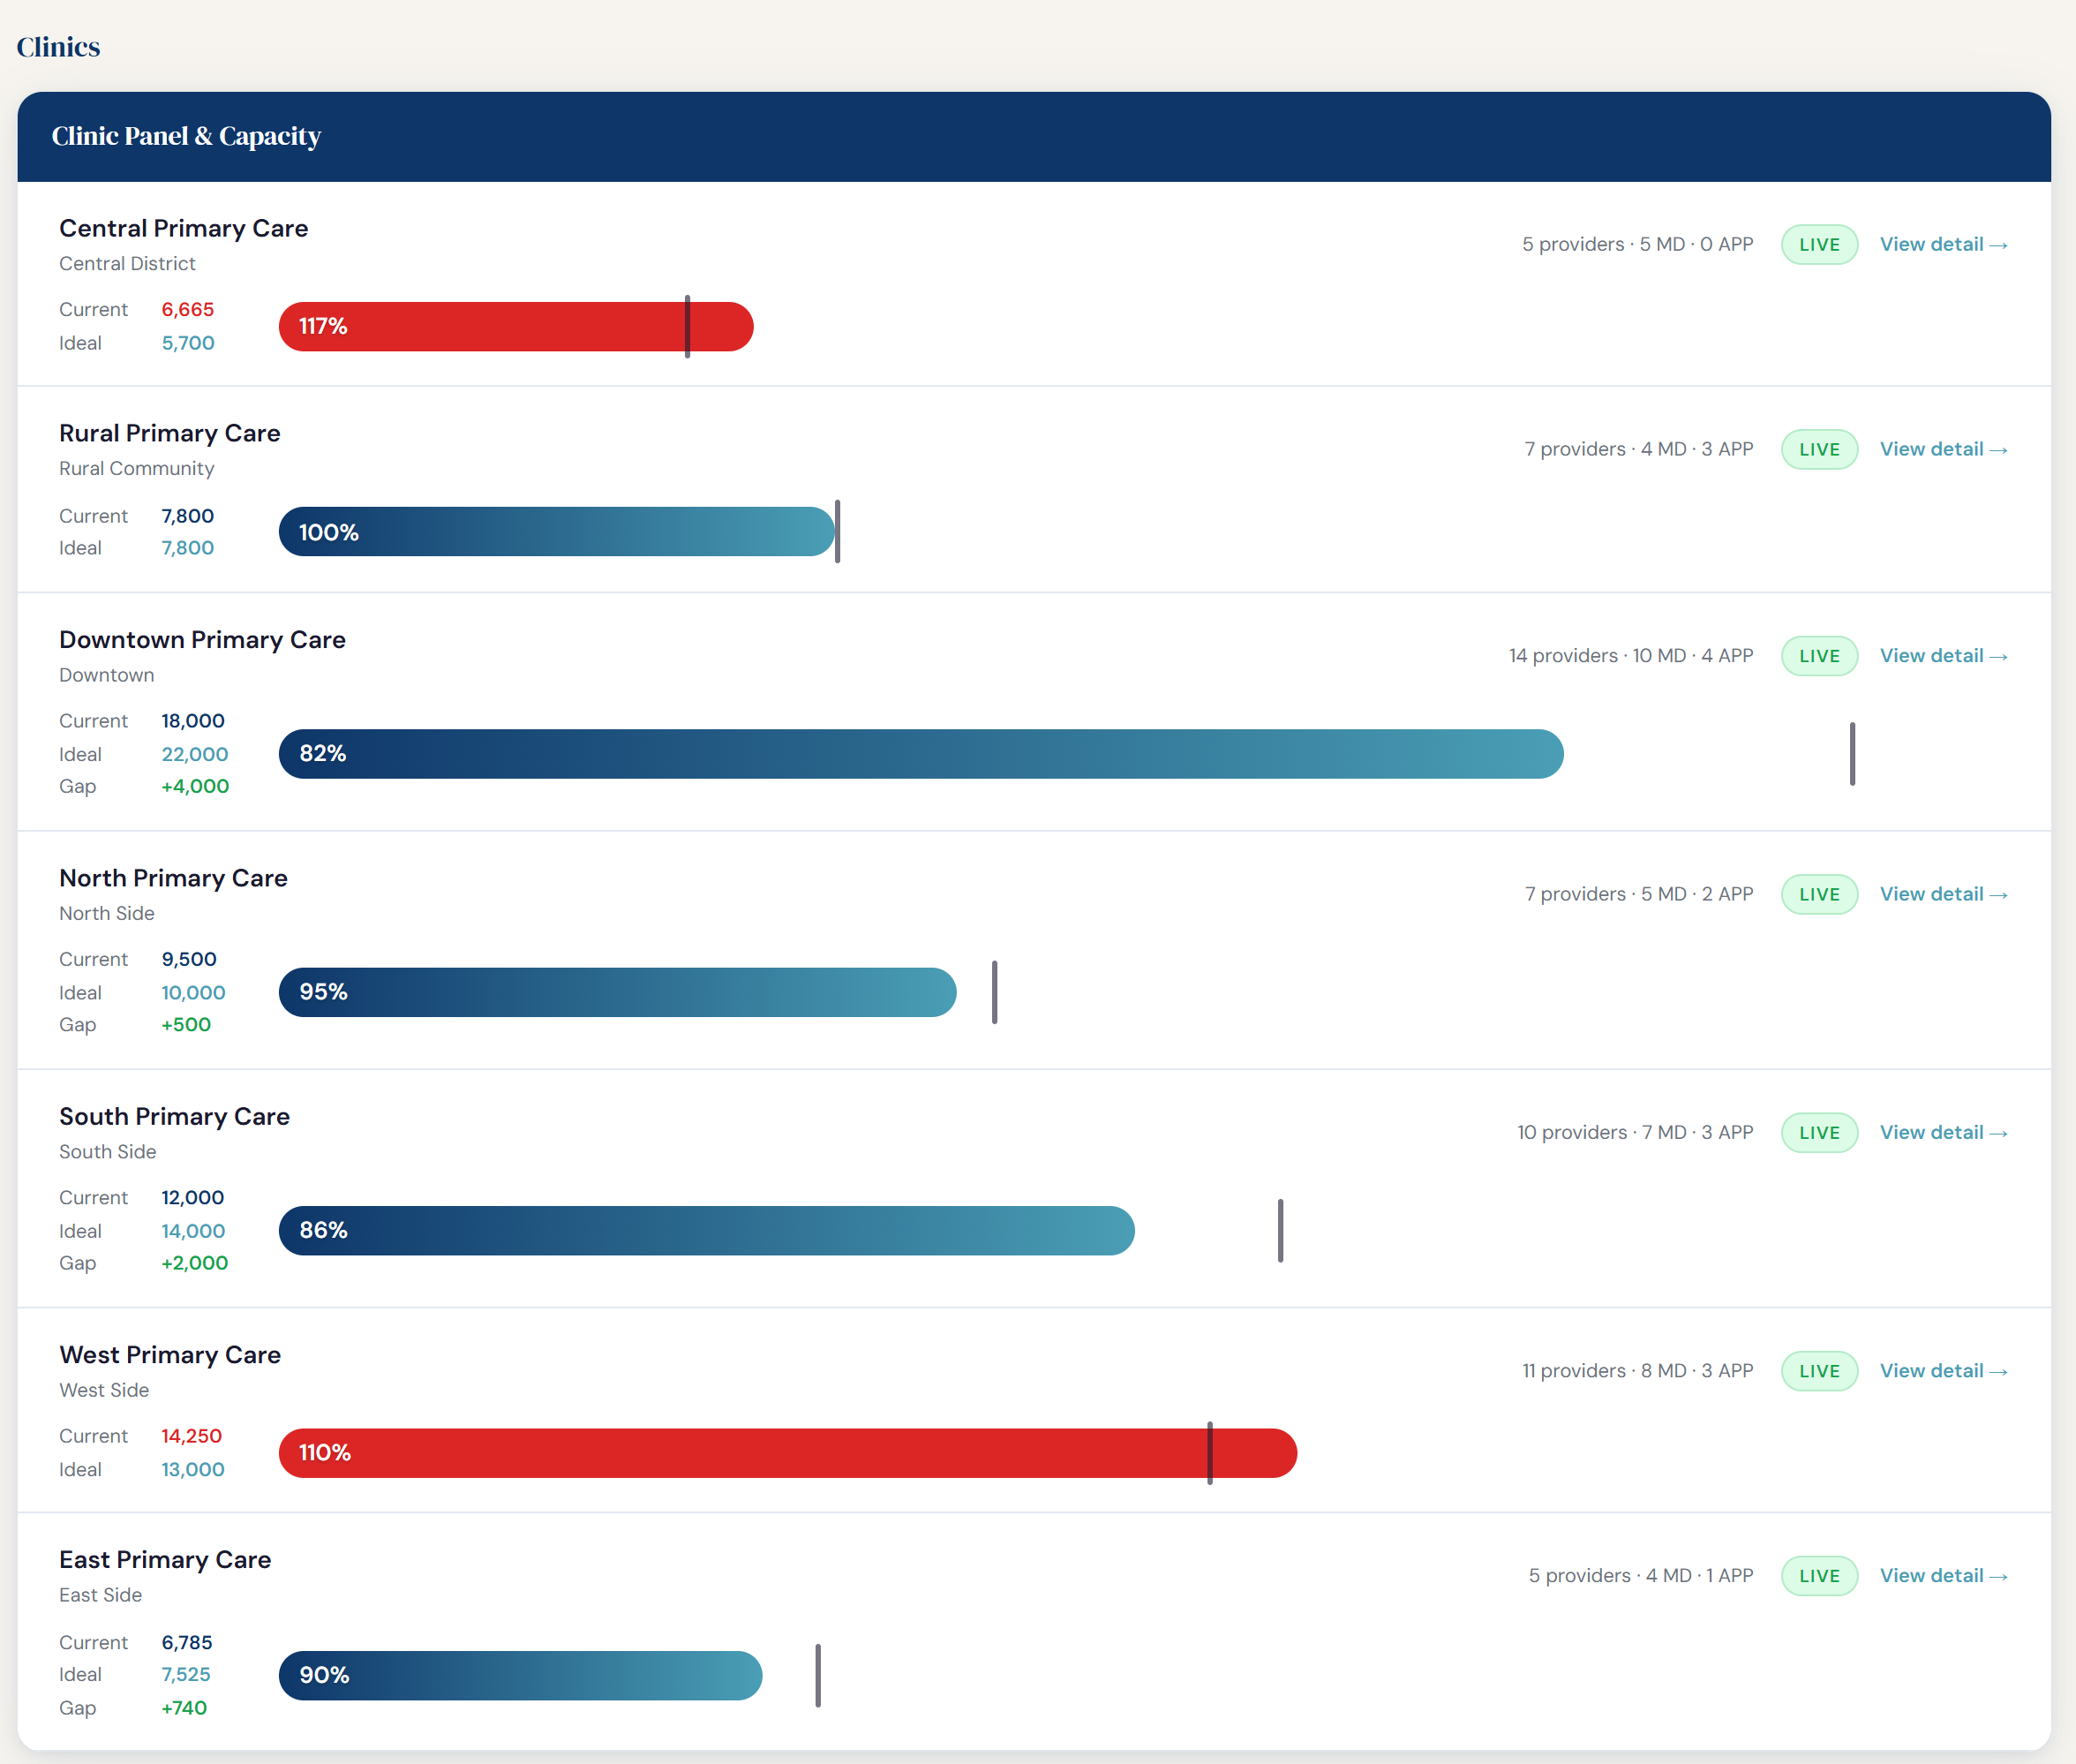Open View detail for Downtown Primary Care
The image size is (2076, 1764).
click(1942, 656)
